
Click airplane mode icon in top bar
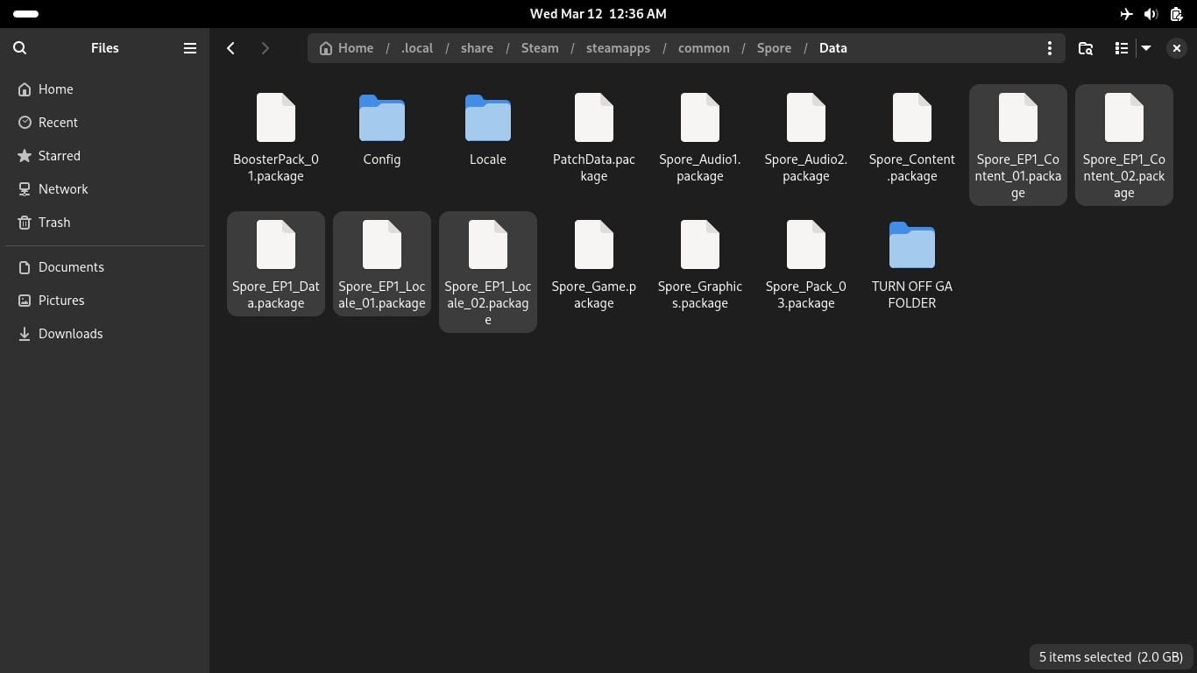tap(1127, 14)
